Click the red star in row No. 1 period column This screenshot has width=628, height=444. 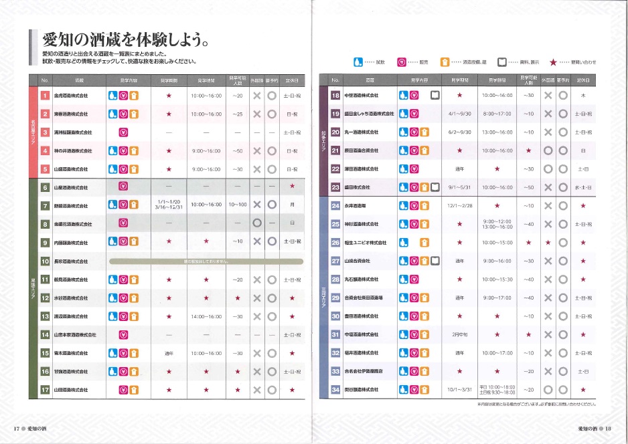[169, 96]
